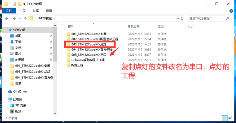Switch to details view layout icon

tap(225, 118)
